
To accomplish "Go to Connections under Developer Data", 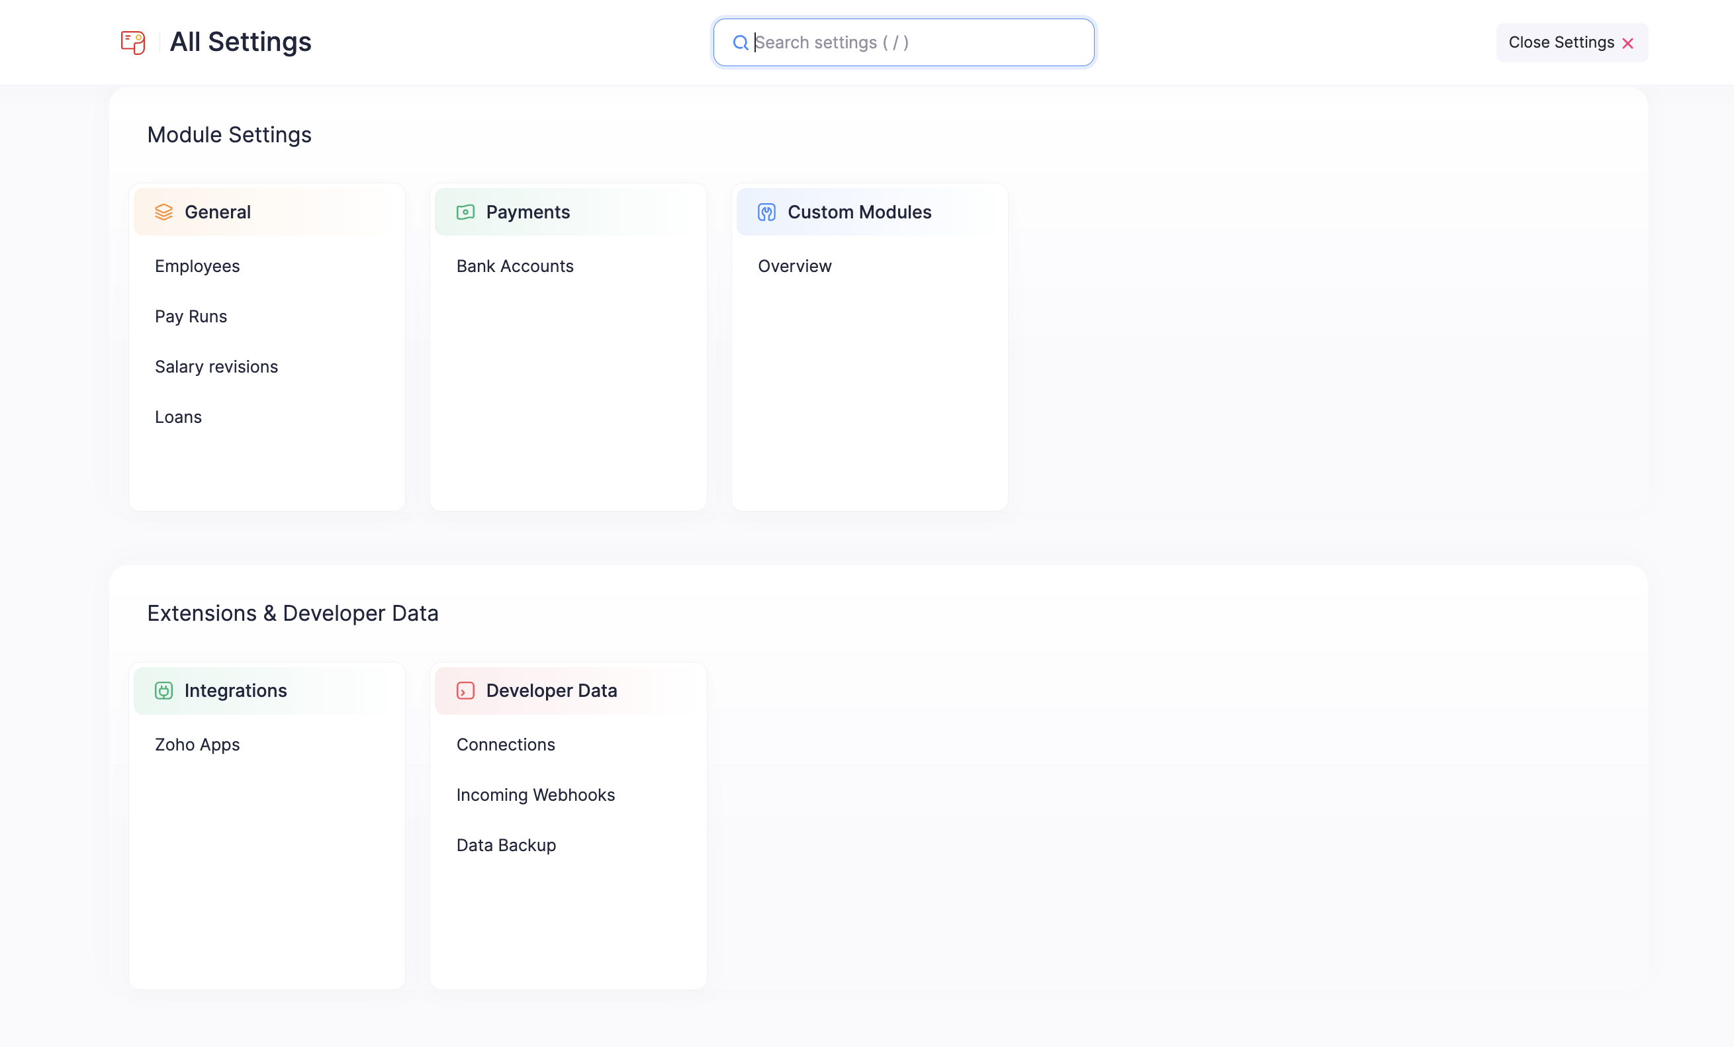I will pos(505,745).
